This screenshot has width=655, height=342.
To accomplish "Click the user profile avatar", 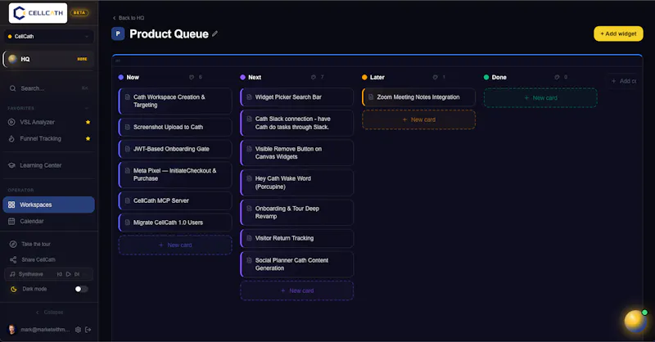I will coord(12,330).
